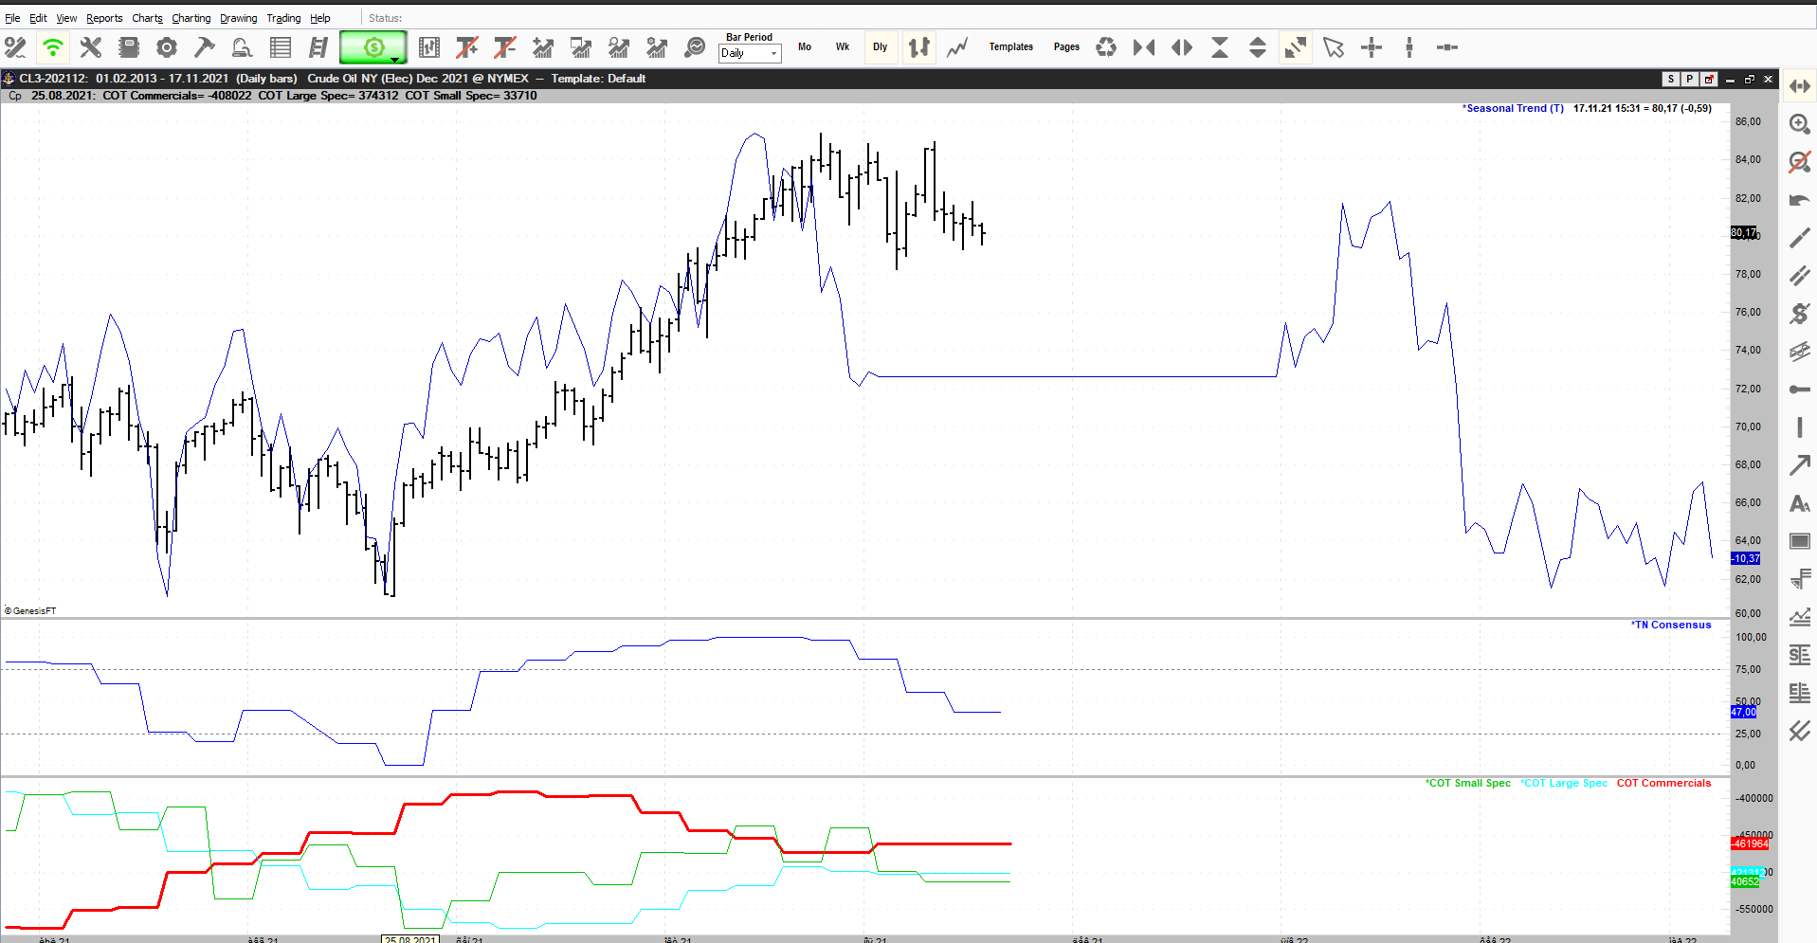
Task: Open the notebook icon in toolbar
Action: [129, 47]
